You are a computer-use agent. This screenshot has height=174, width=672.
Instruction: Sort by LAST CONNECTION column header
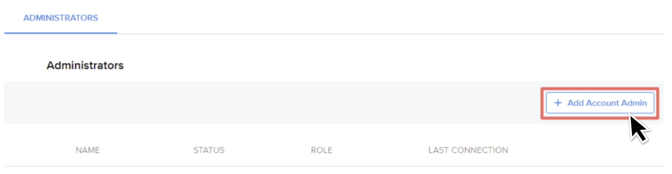468,150
